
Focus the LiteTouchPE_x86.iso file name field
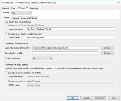[x=70, y=38]
